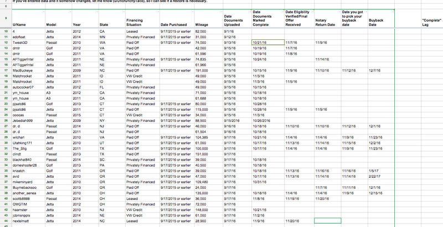The image size is (443, 227).
Task: Select the scottb8888 name cell
Action: (x=28, y=199)
